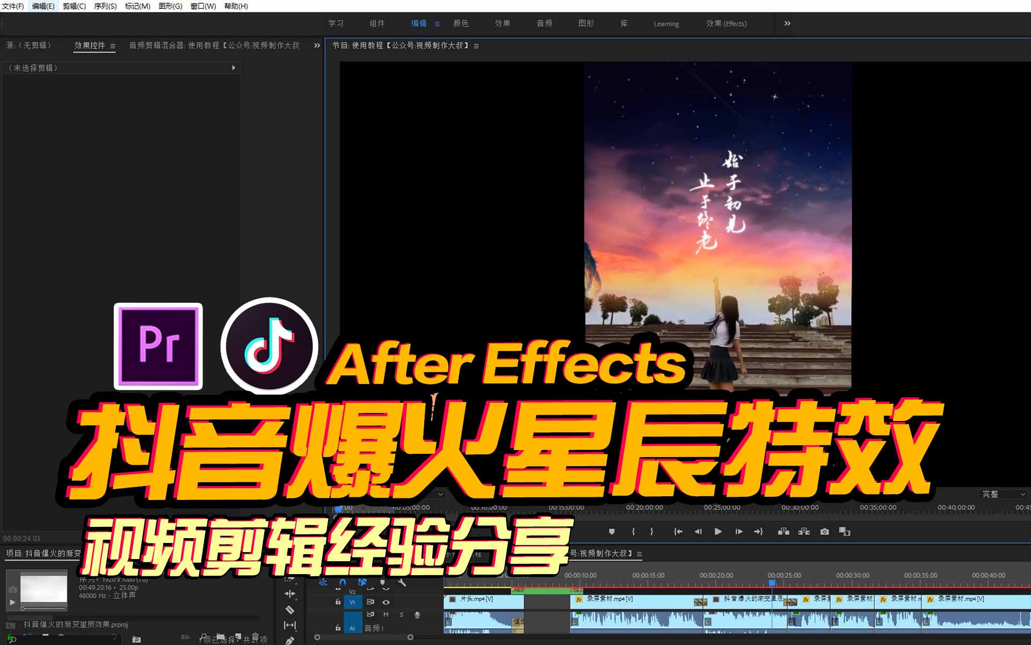Click the Mark In bracket button

click(x=633, y=532)
